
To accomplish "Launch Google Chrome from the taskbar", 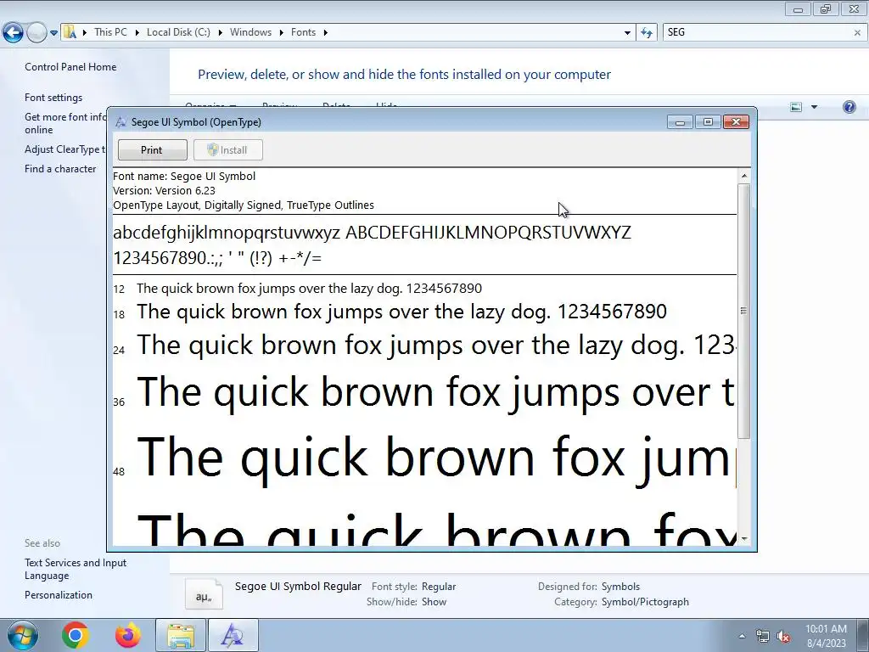I will point(76,635).
